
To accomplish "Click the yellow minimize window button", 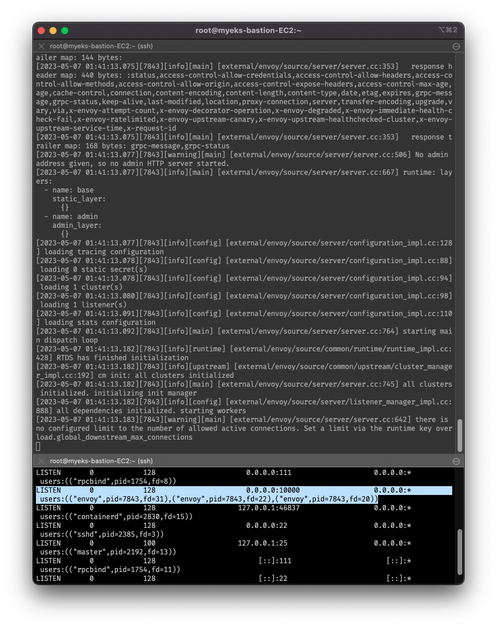I will [53, 31].
